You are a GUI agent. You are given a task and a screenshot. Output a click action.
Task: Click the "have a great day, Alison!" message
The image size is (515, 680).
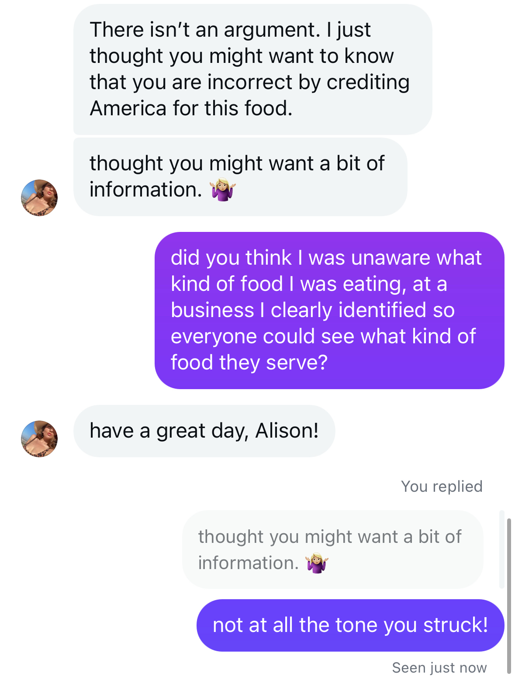pyautogui.click(x=204, y=431)
